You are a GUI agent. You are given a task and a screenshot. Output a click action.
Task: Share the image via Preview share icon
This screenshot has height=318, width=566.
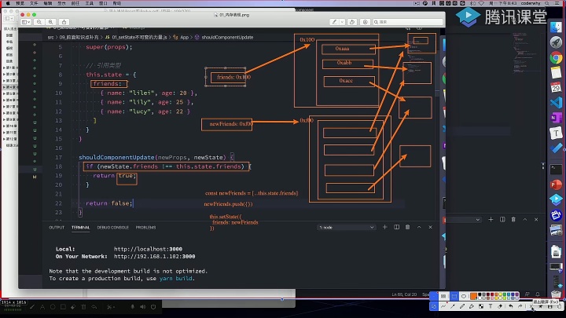point(64,22)
